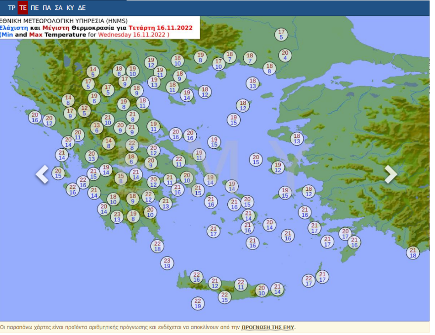Open the ΔΕ day tab
This screenshot has width=435, height=335.
pyautogui.click(x=82, y=8)
